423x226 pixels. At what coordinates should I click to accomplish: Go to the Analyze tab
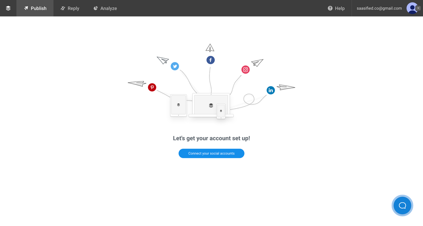(105, 8)
